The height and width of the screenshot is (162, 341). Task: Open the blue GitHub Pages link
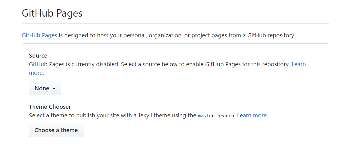(39, 35)
